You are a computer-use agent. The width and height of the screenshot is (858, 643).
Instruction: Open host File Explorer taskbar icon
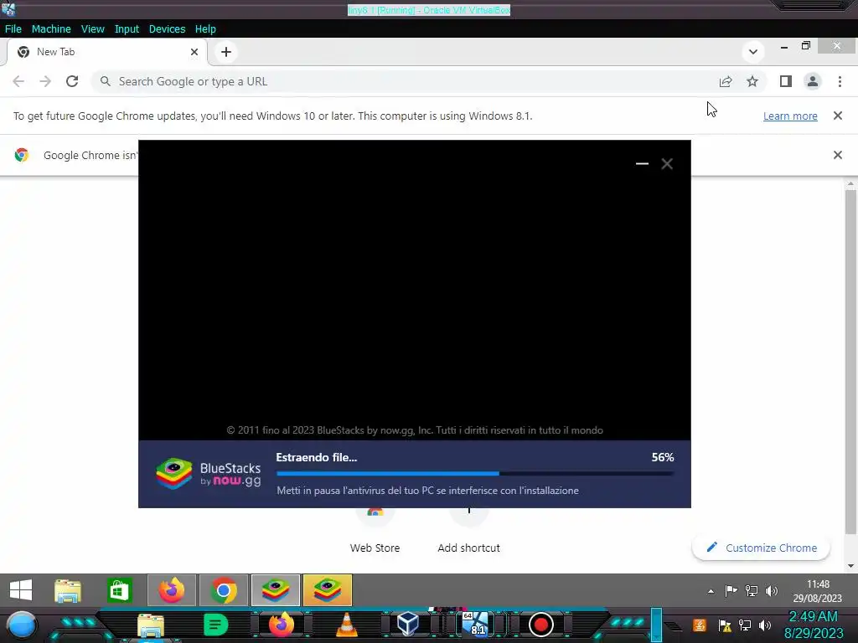click(x=151, y=625)
